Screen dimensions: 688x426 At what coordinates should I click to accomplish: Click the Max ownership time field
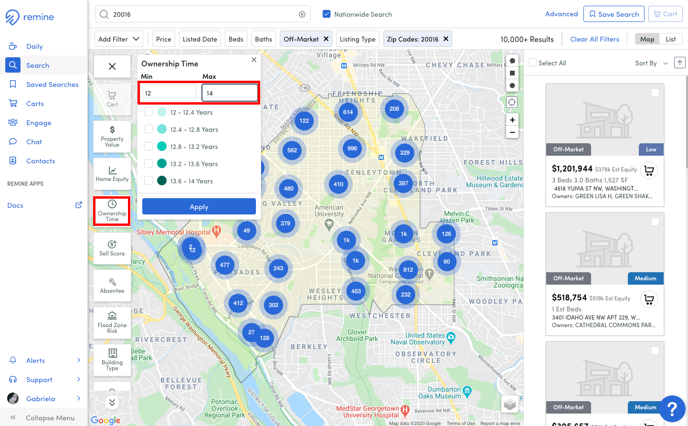pos(230,93)
